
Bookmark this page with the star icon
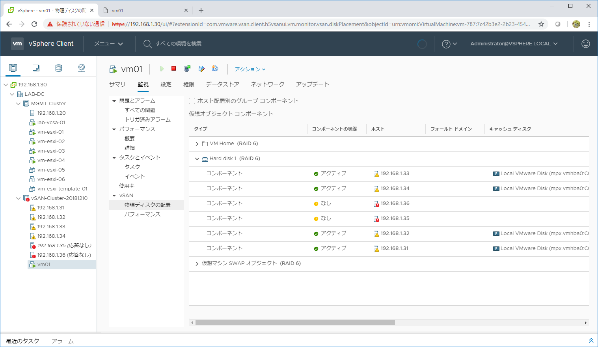[541, 24]
